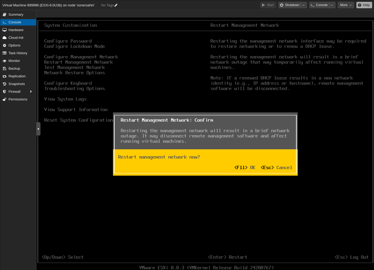Viewport: 374px width, 270px height.
Task: Edit tags using the pencil icon
Action: (x=116, y=5)
